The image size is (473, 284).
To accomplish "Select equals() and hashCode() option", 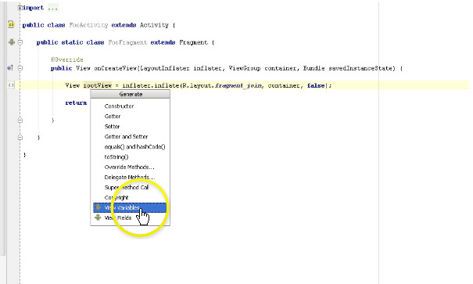I will pyautogui.click(x=130, y=146).
